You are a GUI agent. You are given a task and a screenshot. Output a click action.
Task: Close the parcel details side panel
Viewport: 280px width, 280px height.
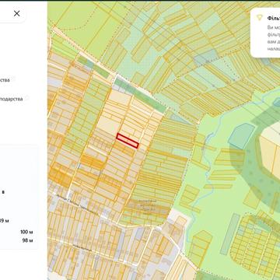click(17, 13)
